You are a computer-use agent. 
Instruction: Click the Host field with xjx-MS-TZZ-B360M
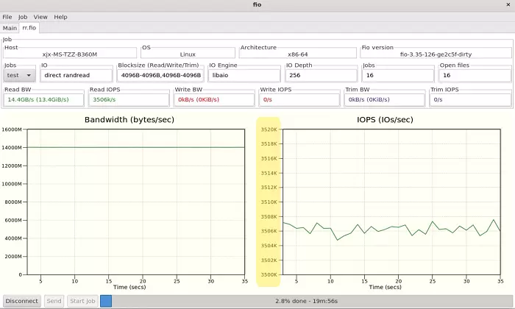(x=70, y=54)
